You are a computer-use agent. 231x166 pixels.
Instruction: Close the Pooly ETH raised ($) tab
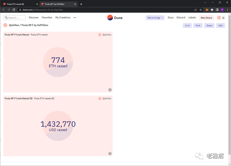click(x=37, y=4)
